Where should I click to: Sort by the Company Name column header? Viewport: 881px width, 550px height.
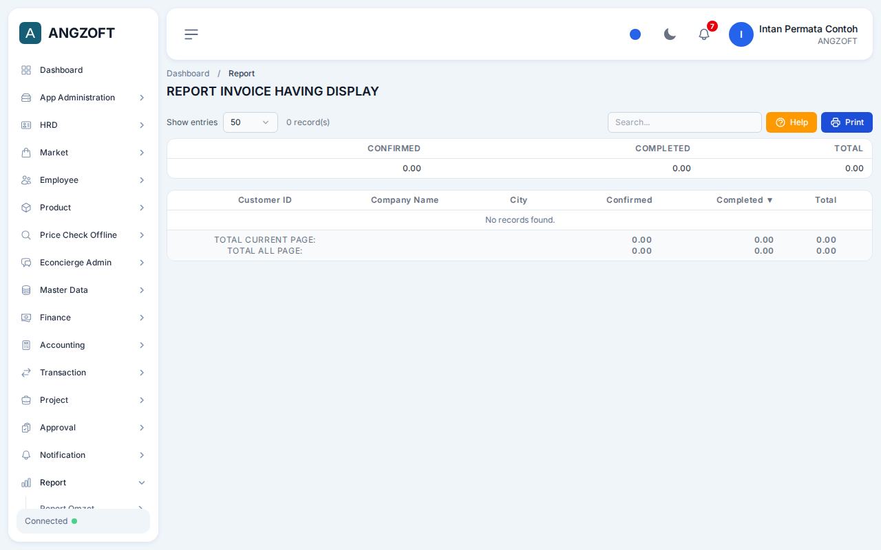(x=405, y=200)
